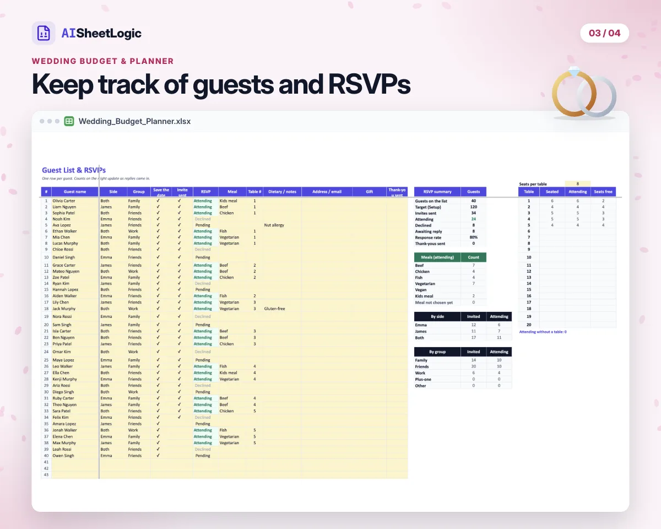Select the Seats per table label
This screenshot has height=529, width=661.
coord(533,183)
